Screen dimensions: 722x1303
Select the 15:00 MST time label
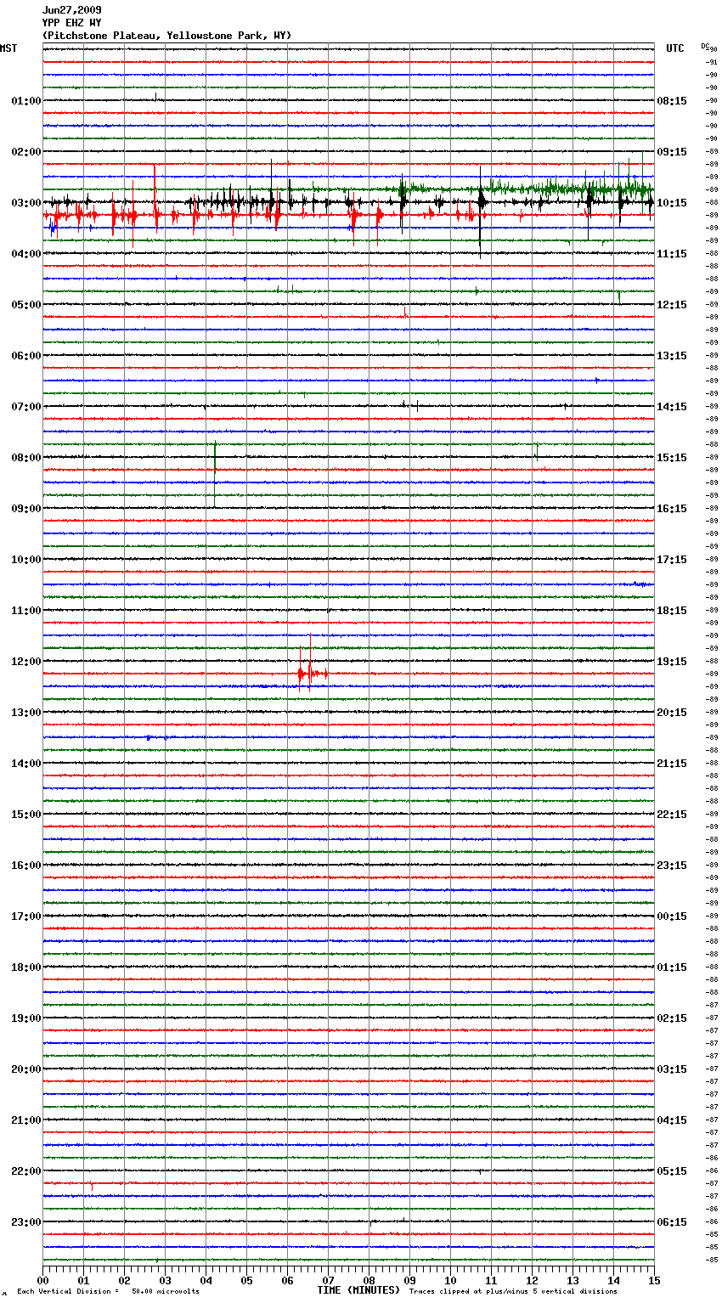[x=26, y=815]
